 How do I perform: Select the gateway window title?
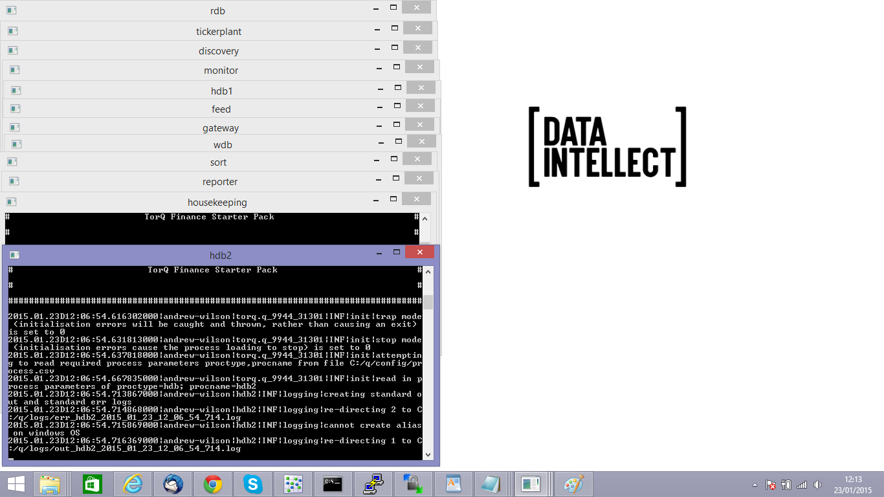pos(221,128)
